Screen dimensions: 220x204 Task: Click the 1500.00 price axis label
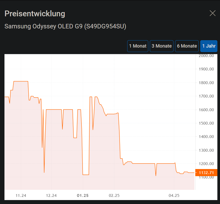(206, 123)
